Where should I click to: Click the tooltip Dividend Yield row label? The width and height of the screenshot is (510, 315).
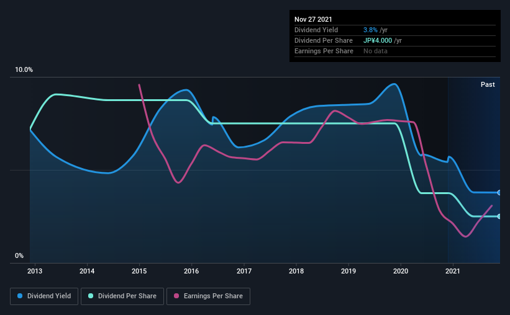316,30
